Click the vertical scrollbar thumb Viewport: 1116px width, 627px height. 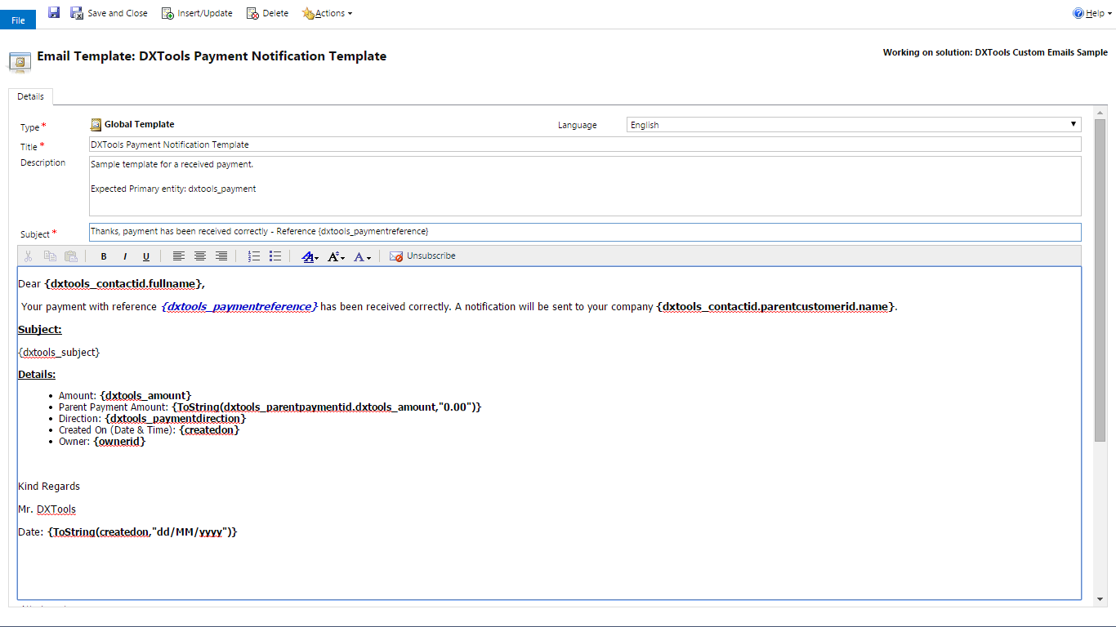tap(1100, 280)
